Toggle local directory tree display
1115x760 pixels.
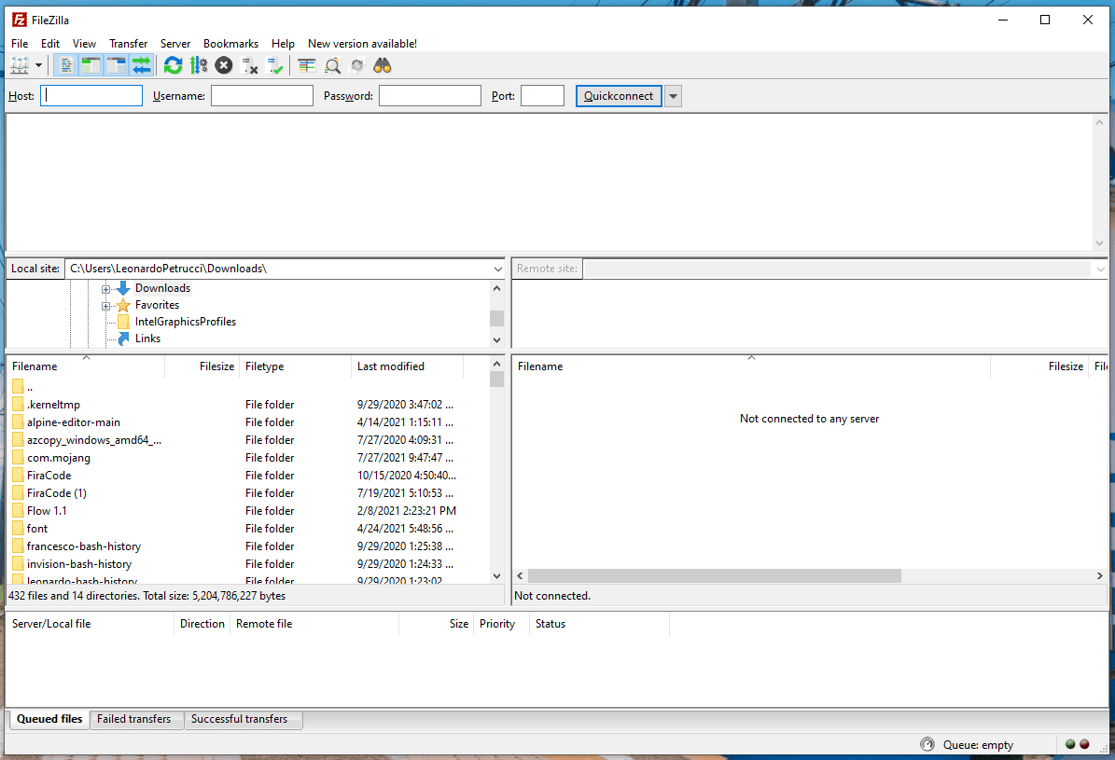[91, 65]
